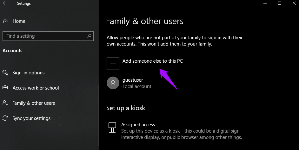Go to the Home settings page
The width and height of the screenshot is (299, 150).
tap(19, 21)
